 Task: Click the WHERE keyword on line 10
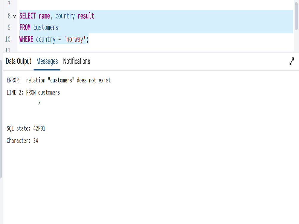coord(26,39)
